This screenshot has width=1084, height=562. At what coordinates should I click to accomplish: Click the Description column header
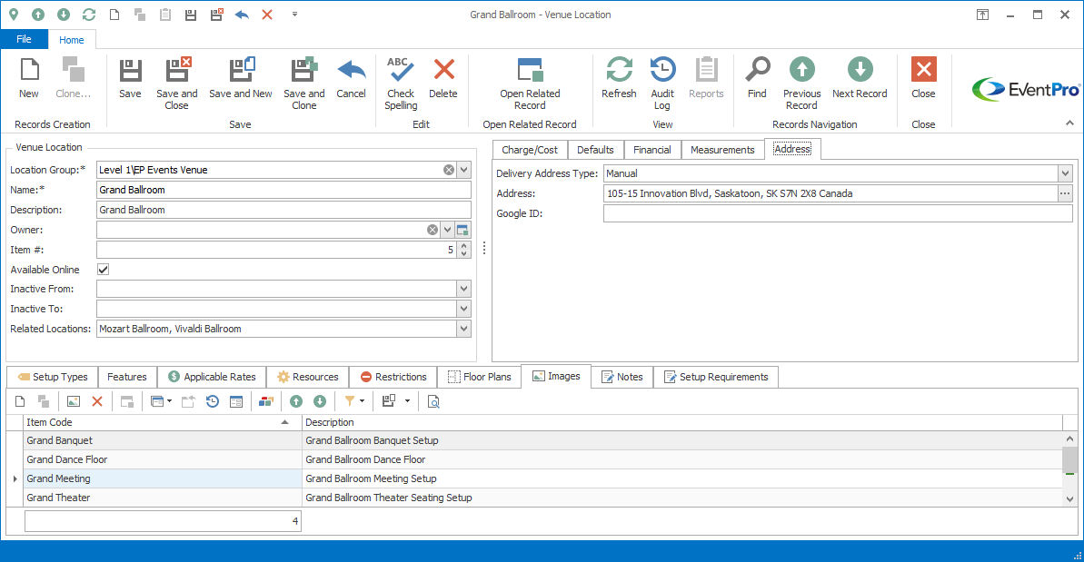click(x=681, y=422)
